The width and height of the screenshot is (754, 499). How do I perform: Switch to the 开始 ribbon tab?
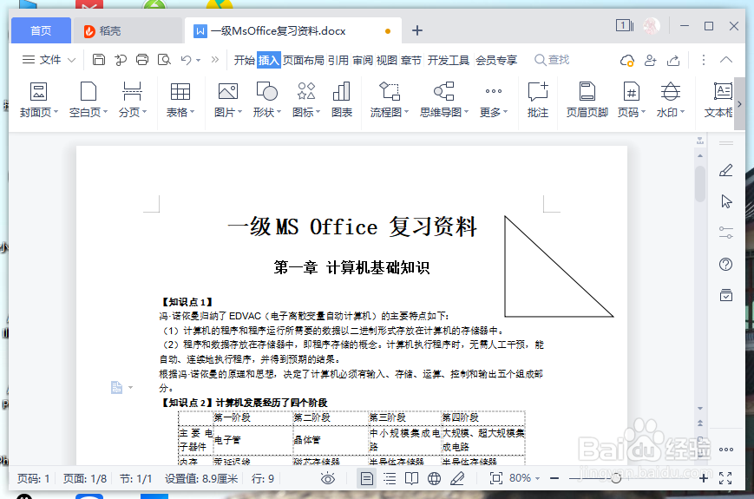(245, 60)
